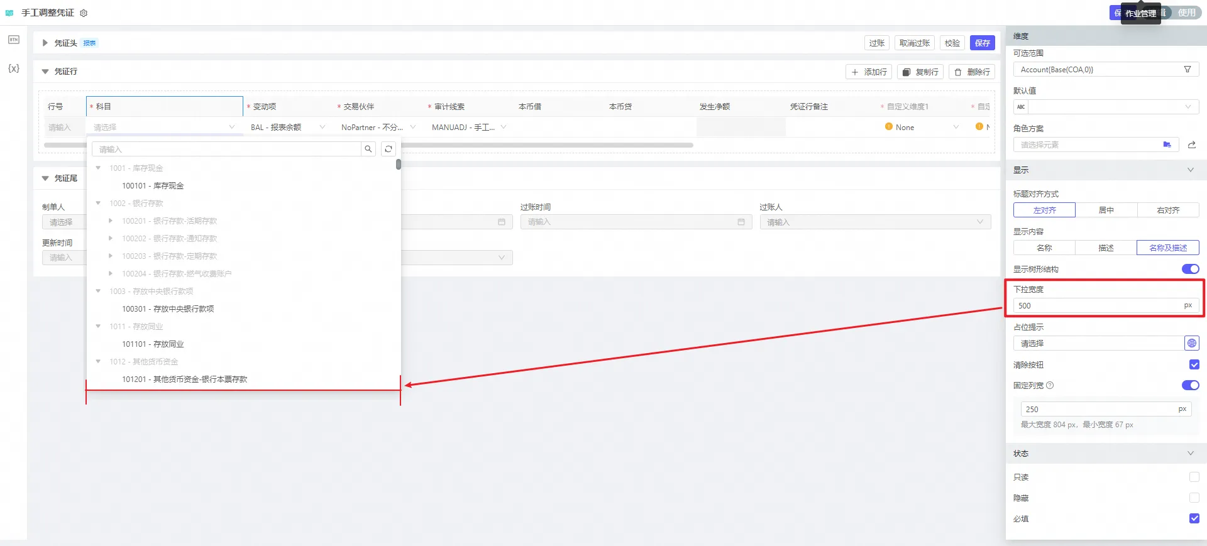Image resolution: width=1207 pixels, height=546 pixels.
Task: Click the filter icon in the 可选范围 field
Action: (x=1188, y=70)
